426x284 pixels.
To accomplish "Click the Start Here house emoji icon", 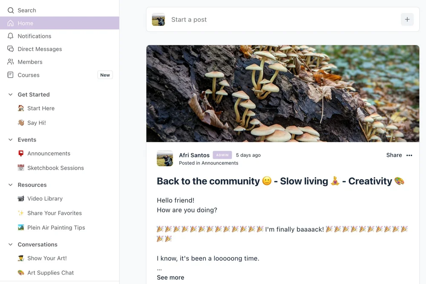I will [x=21, y=108].
